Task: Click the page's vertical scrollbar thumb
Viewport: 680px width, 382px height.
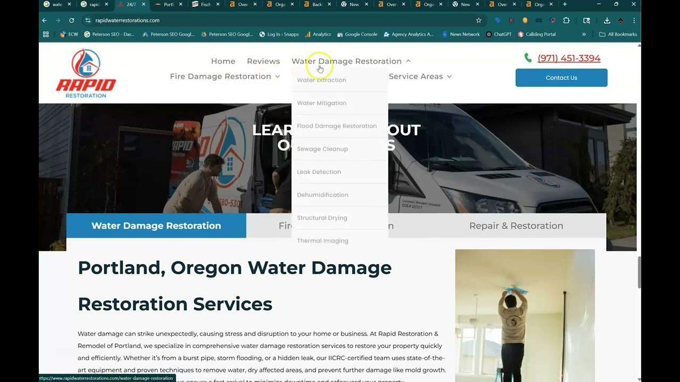Action: [639, 272]
